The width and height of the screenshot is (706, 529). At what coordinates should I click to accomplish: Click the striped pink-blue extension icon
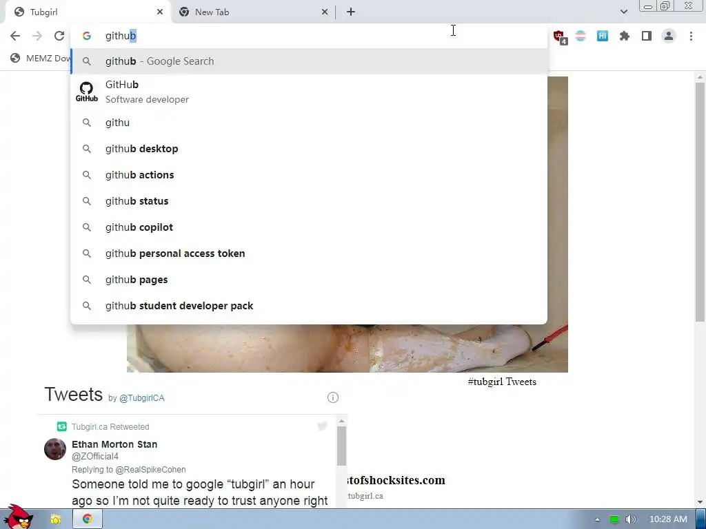pos(581,36)
